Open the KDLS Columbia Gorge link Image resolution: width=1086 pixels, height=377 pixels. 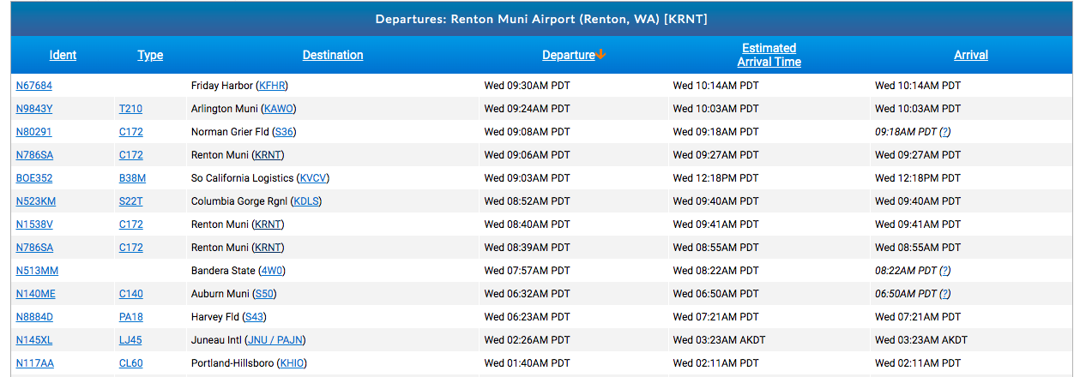(x=305, y=201)
